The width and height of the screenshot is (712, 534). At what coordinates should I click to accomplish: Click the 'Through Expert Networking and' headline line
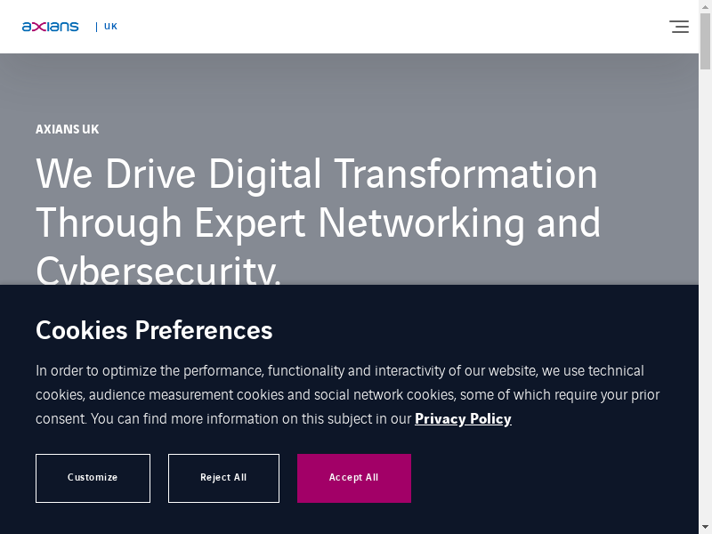[318, 222]
